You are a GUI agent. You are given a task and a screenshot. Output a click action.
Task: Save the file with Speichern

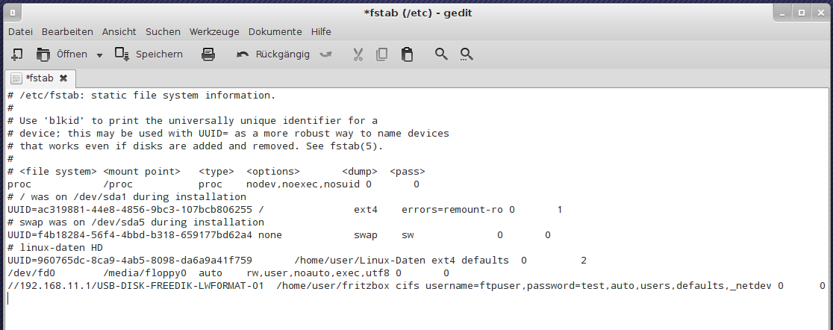coord(149,55)
